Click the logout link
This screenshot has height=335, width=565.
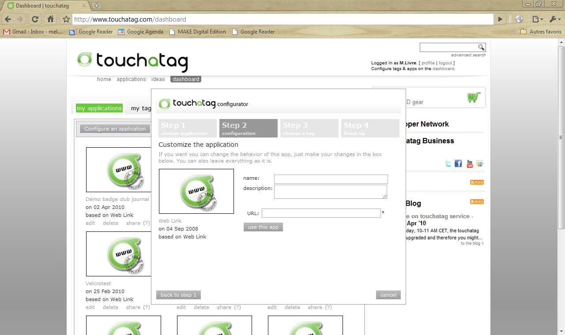click(x=445, y=63)
